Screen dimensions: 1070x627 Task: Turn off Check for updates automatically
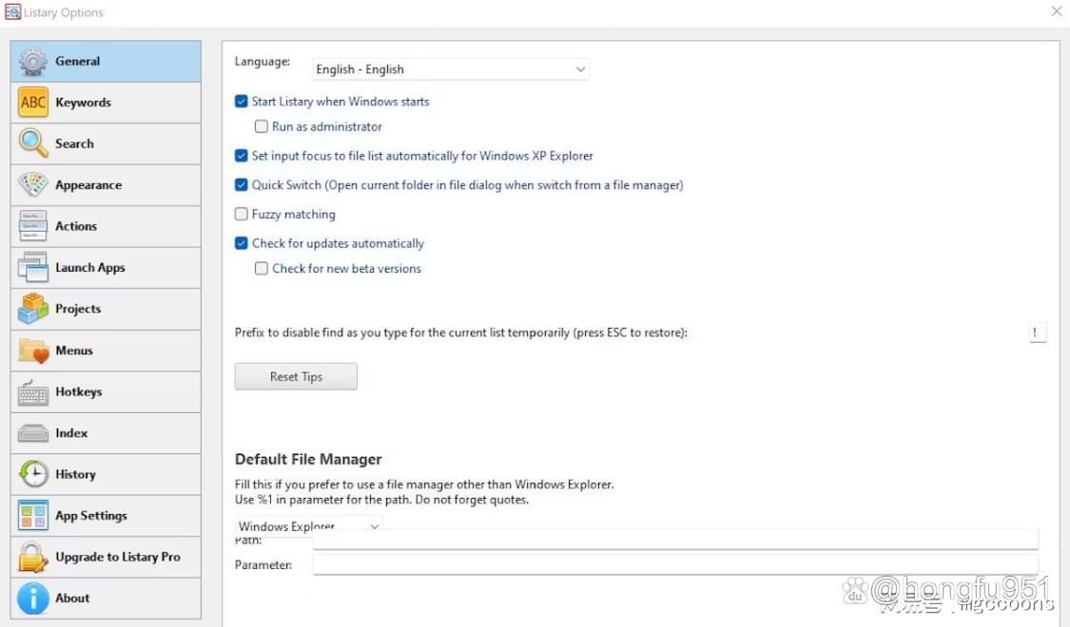[241, 244]
